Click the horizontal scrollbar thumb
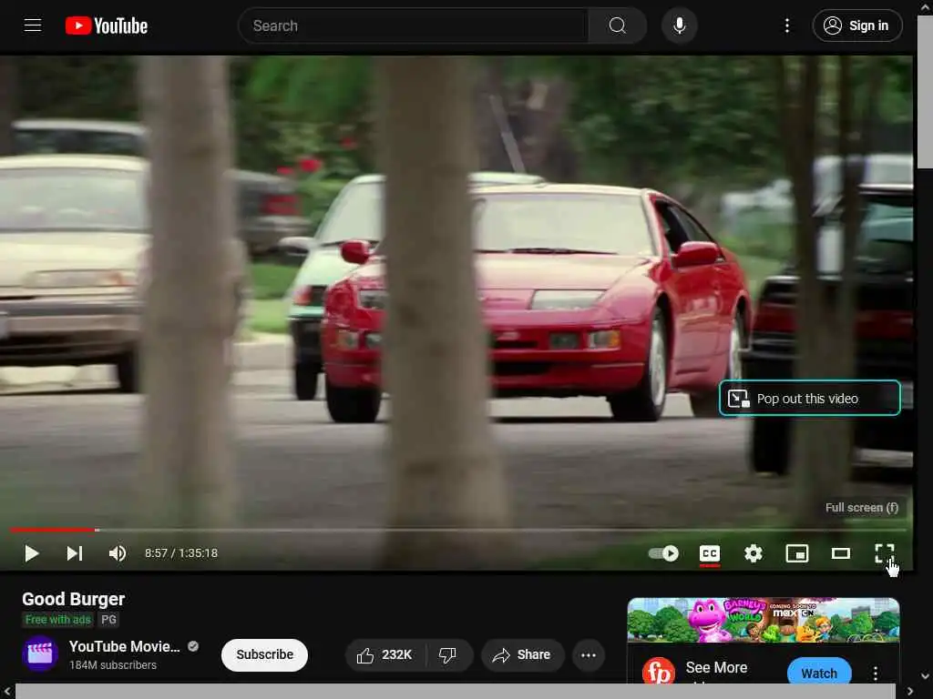Viewport: 933px width, 699px height. (456, 692)
